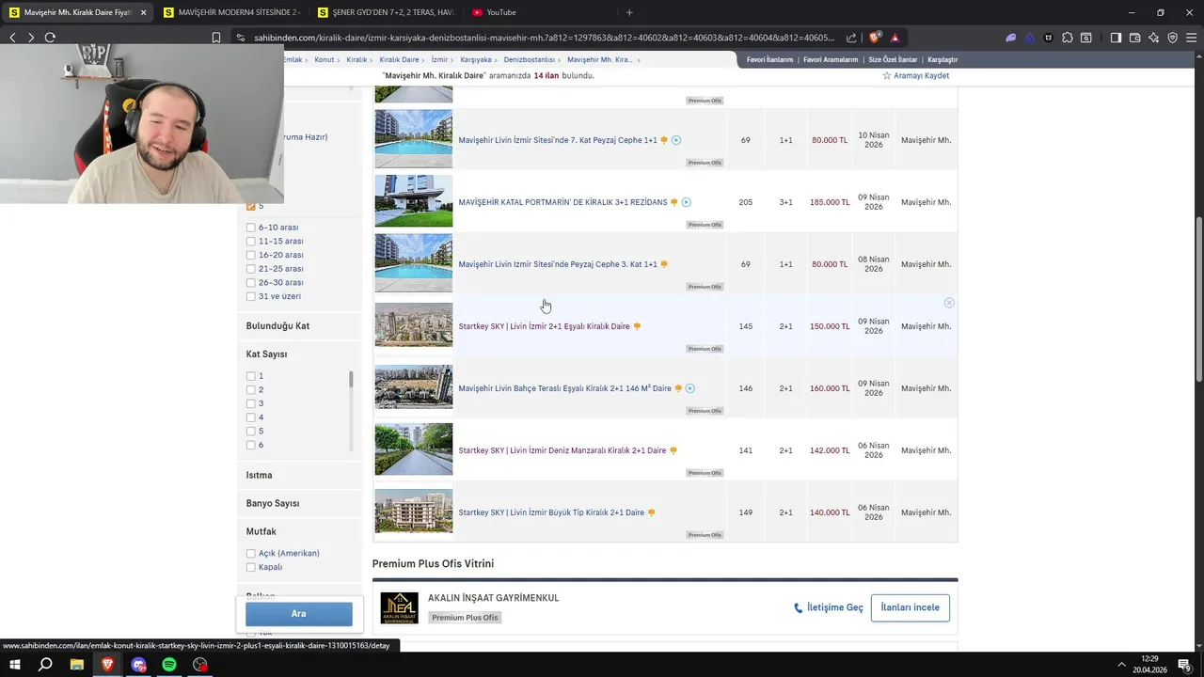The image size is (1204, 677).
Task: Switch to the YouTube tab
Action: (x=541, y=12)
